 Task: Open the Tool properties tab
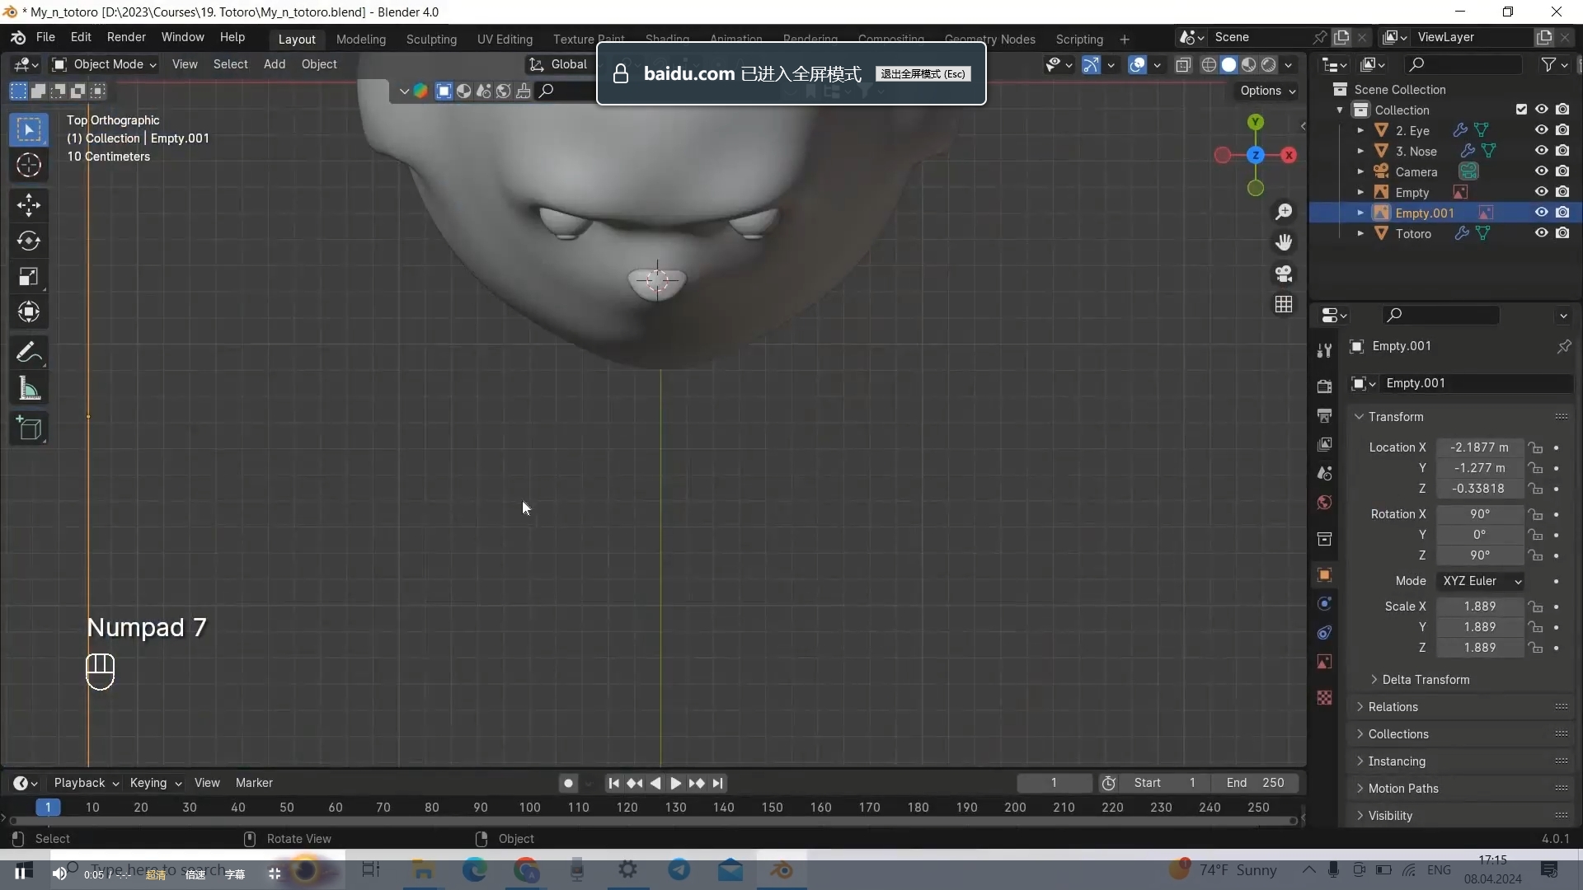pos(1324,350)
